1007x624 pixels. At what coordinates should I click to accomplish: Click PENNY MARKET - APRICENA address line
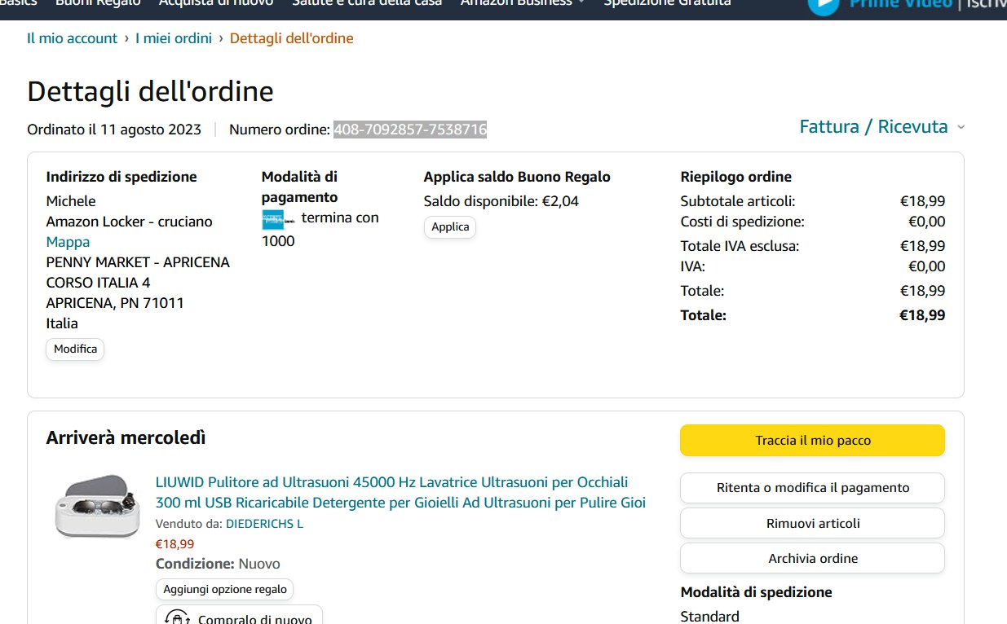coord(138,262)
